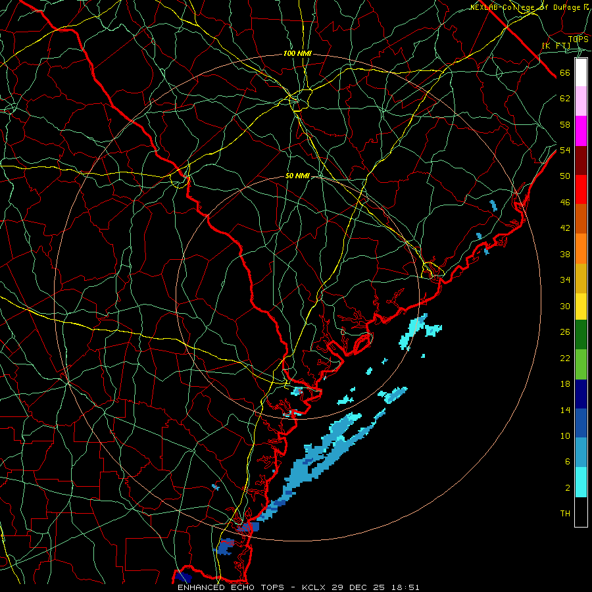
Task: Select the legend value '58'
Action: (565, 124)
